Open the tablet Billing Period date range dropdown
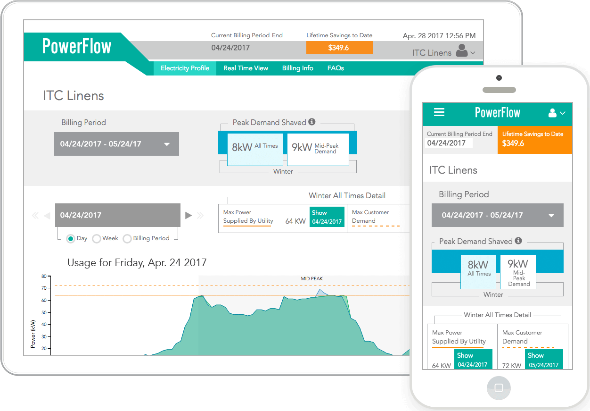Screen dimensions: 590x411 (x=116, y=144)
